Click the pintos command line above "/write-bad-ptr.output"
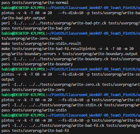 click(x=71, y=13)
